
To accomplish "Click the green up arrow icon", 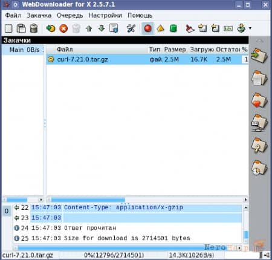I will (x=89, y=28).
